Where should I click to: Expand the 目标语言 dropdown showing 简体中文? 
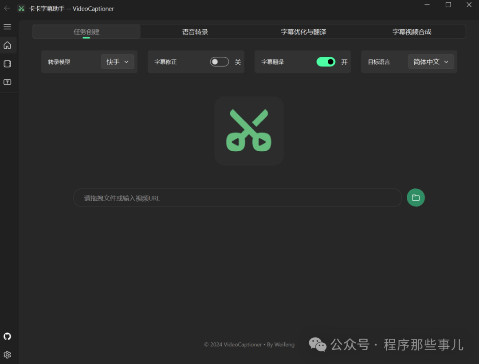[431, 62]
